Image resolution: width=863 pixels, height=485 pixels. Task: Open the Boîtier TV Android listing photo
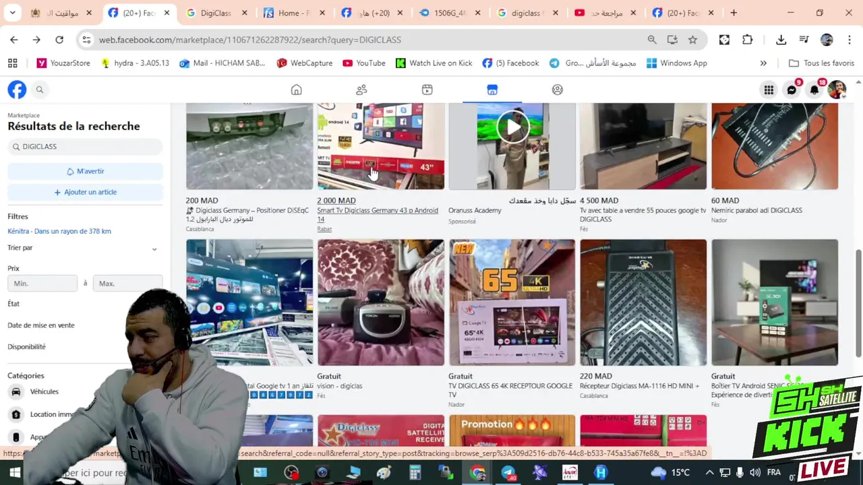click(775, 302)
